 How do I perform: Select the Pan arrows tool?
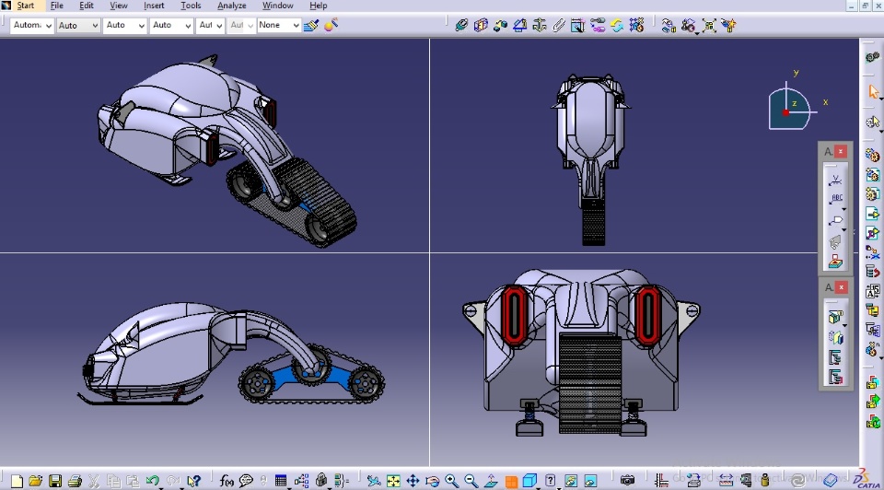pyautogui.click(x=413, y=481)
